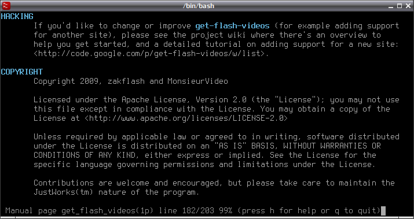Image resolution: width=414 pixels, height=219 pixels.
Task: Click the block cursor after the quit prompt
Action: pos(383,211)
